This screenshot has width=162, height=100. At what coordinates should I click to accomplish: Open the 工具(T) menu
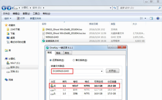[x=36, y=14]
